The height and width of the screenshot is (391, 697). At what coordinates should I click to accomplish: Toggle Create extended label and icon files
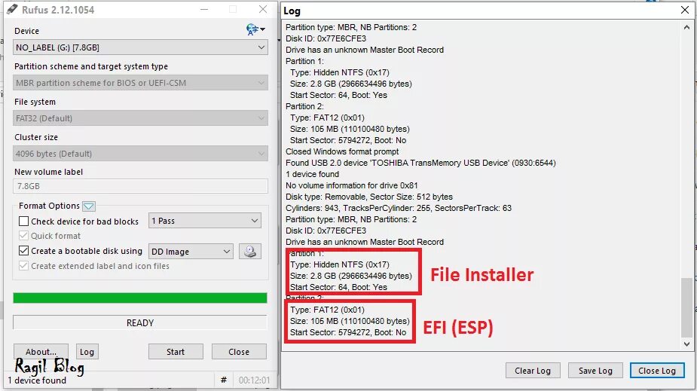click(x=24, y=266)
